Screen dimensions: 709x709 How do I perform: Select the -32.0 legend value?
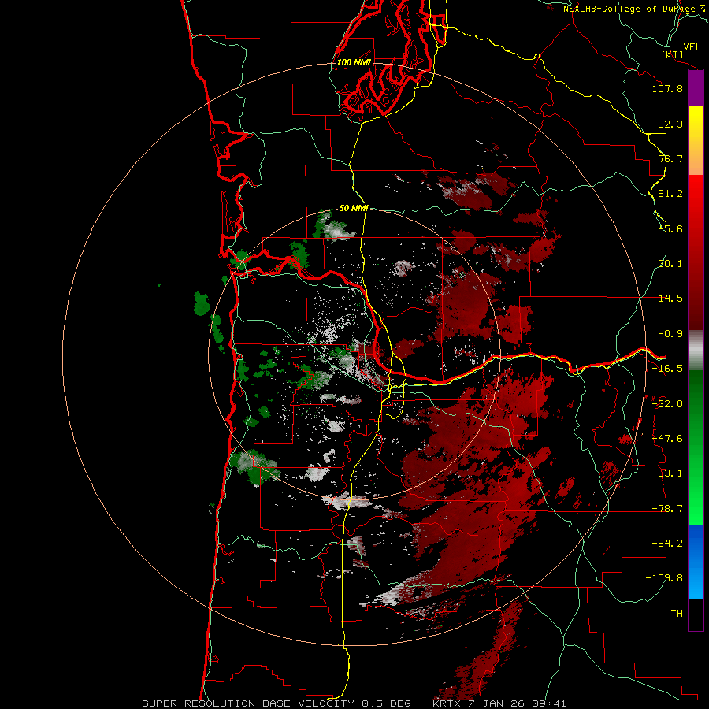coord(667,404)
